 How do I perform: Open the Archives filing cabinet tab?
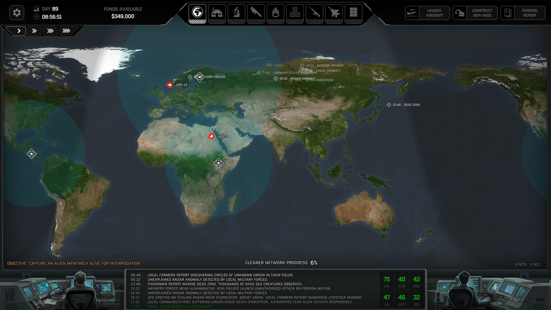pos(354,13)
